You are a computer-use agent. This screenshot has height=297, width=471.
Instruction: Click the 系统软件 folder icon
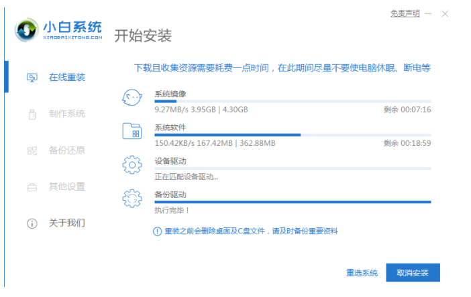coord(132,131)
